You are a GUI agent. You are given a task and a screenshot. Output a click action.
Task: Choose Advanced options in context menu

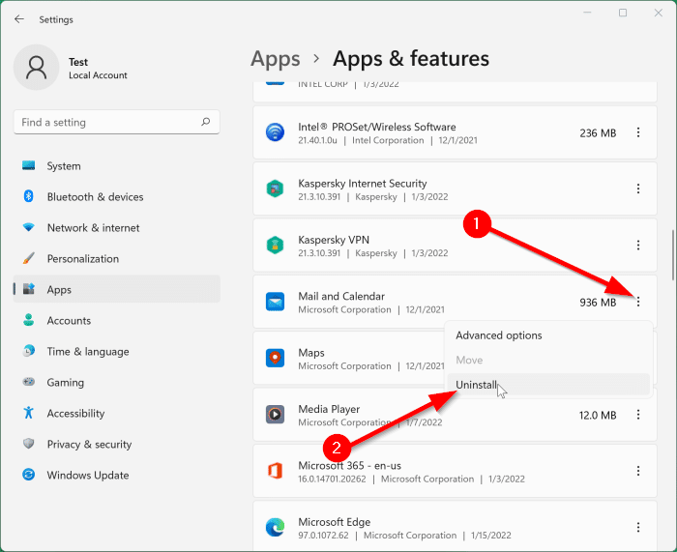pos(548,335)
